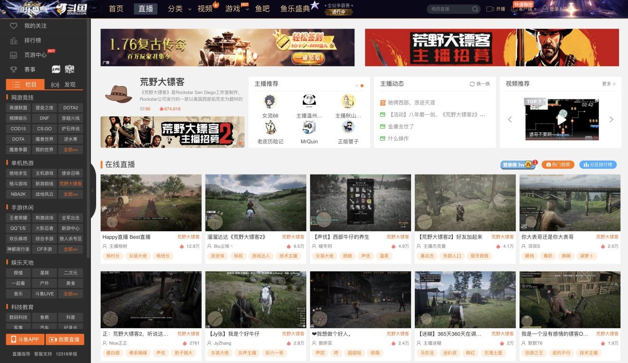Image resolution: width=628 pixels, height=363 pixels.
Task: Click the Douyu logo in the header
Action: pyautogui.click(x=71, y=9)
